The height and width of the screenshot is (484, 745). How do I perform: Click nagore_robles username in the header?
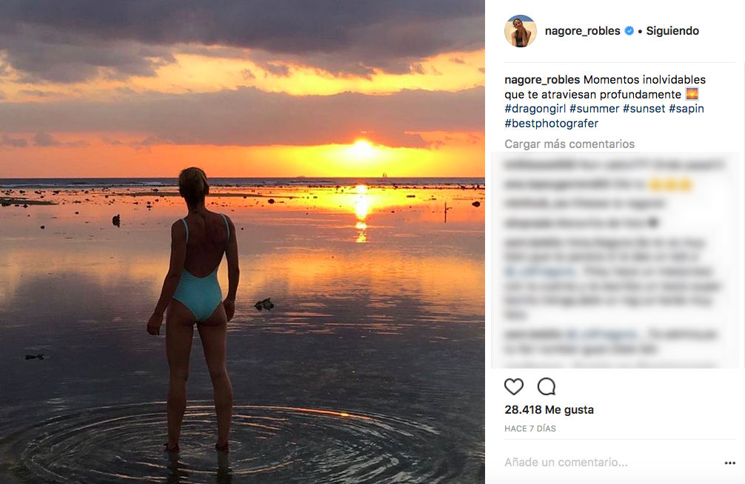[582, 31]
